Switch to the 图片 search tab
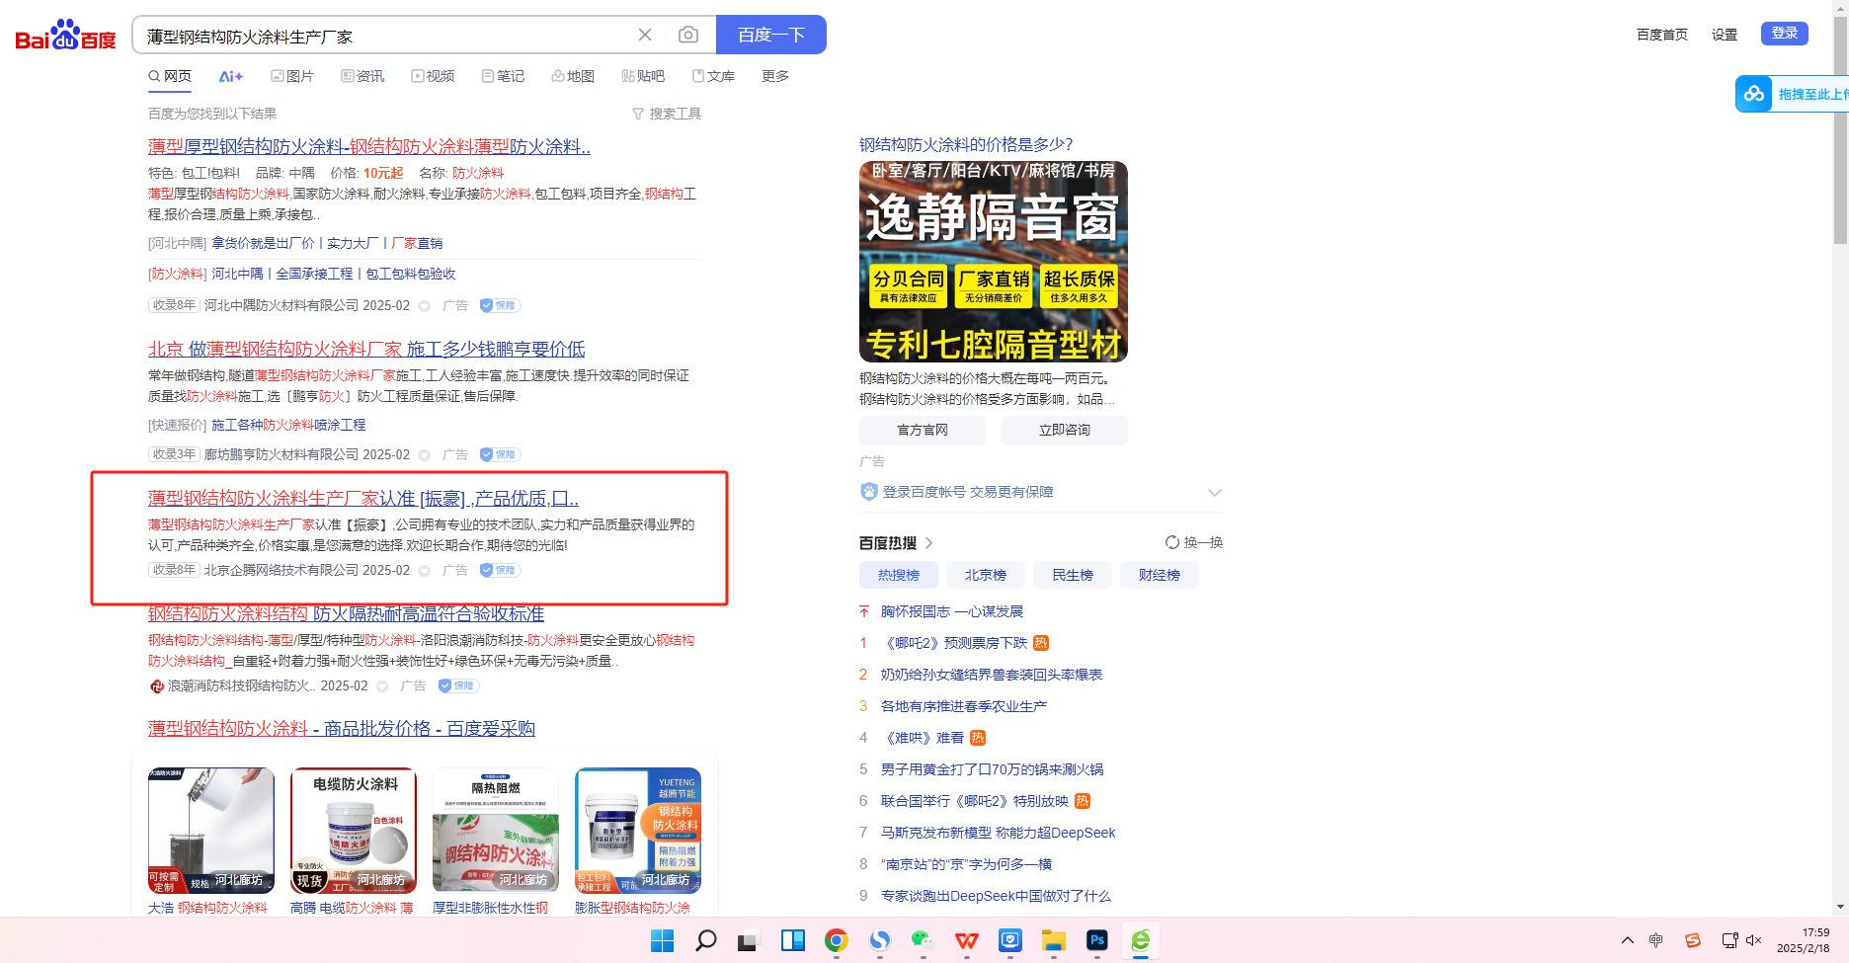The height and width of the screenshot is (963, 1849). point(292,76)
